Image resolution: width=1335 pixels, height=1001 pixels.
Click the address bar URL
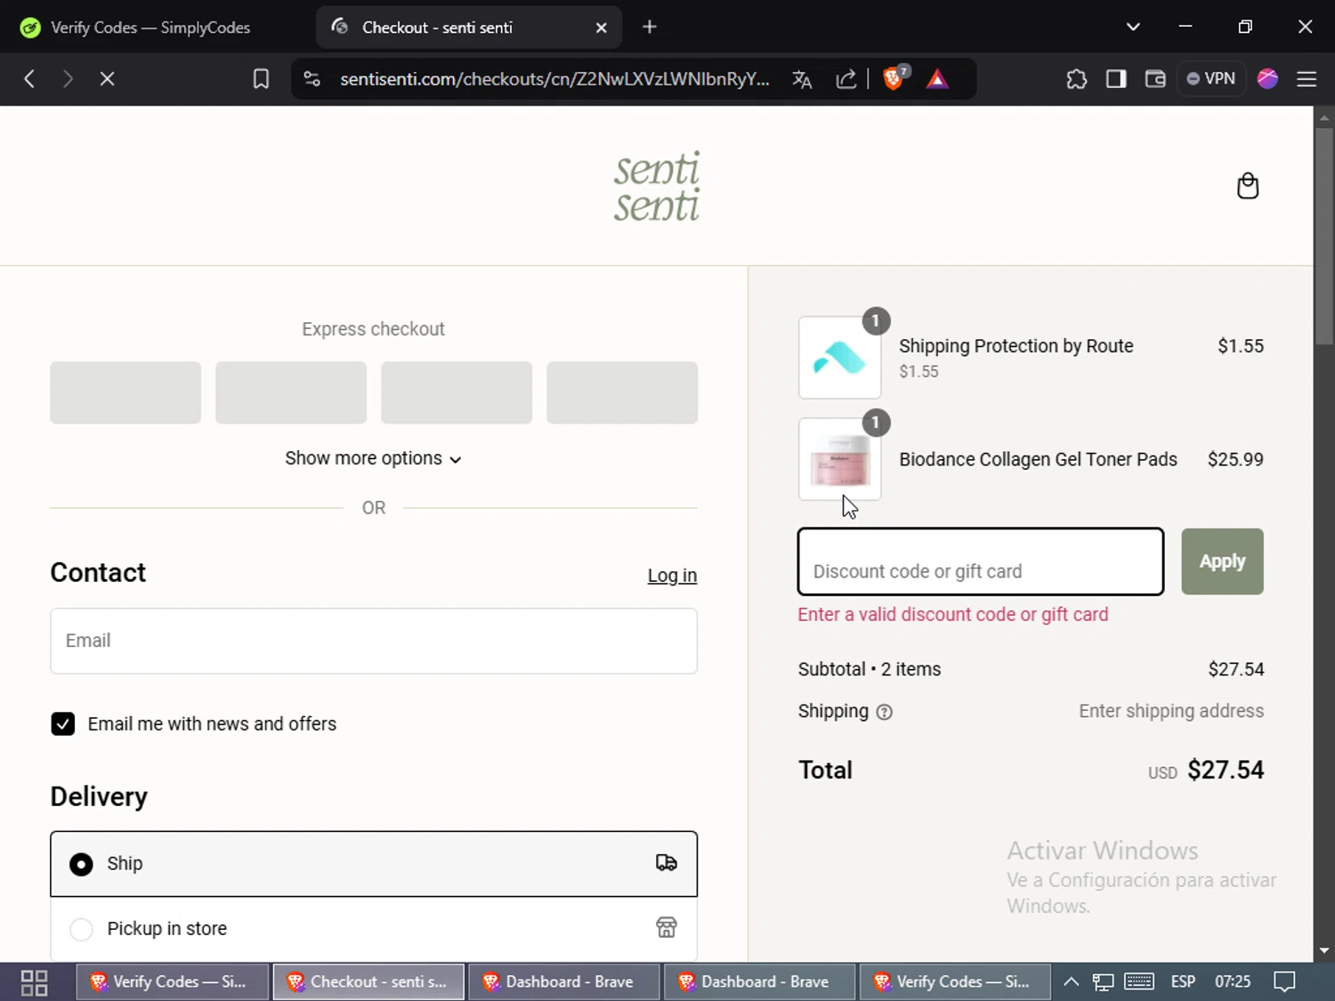click(x=554, y=79)
